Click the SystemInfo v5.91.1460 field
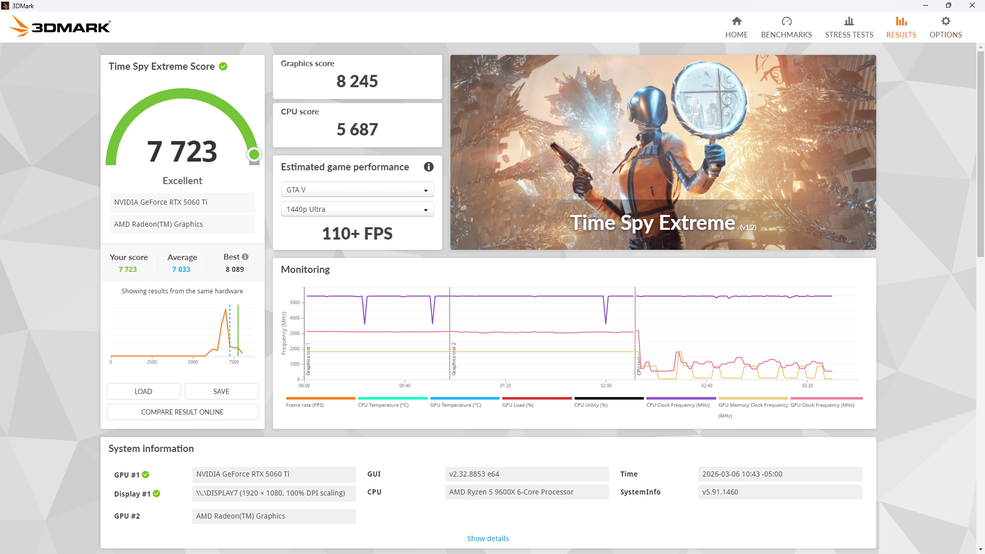Image resolution: width=985 pixels, height=554 pixels. 780,492
